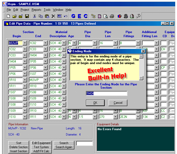
Task: Click OK in the Ending Node dialog
Action: 95,103
